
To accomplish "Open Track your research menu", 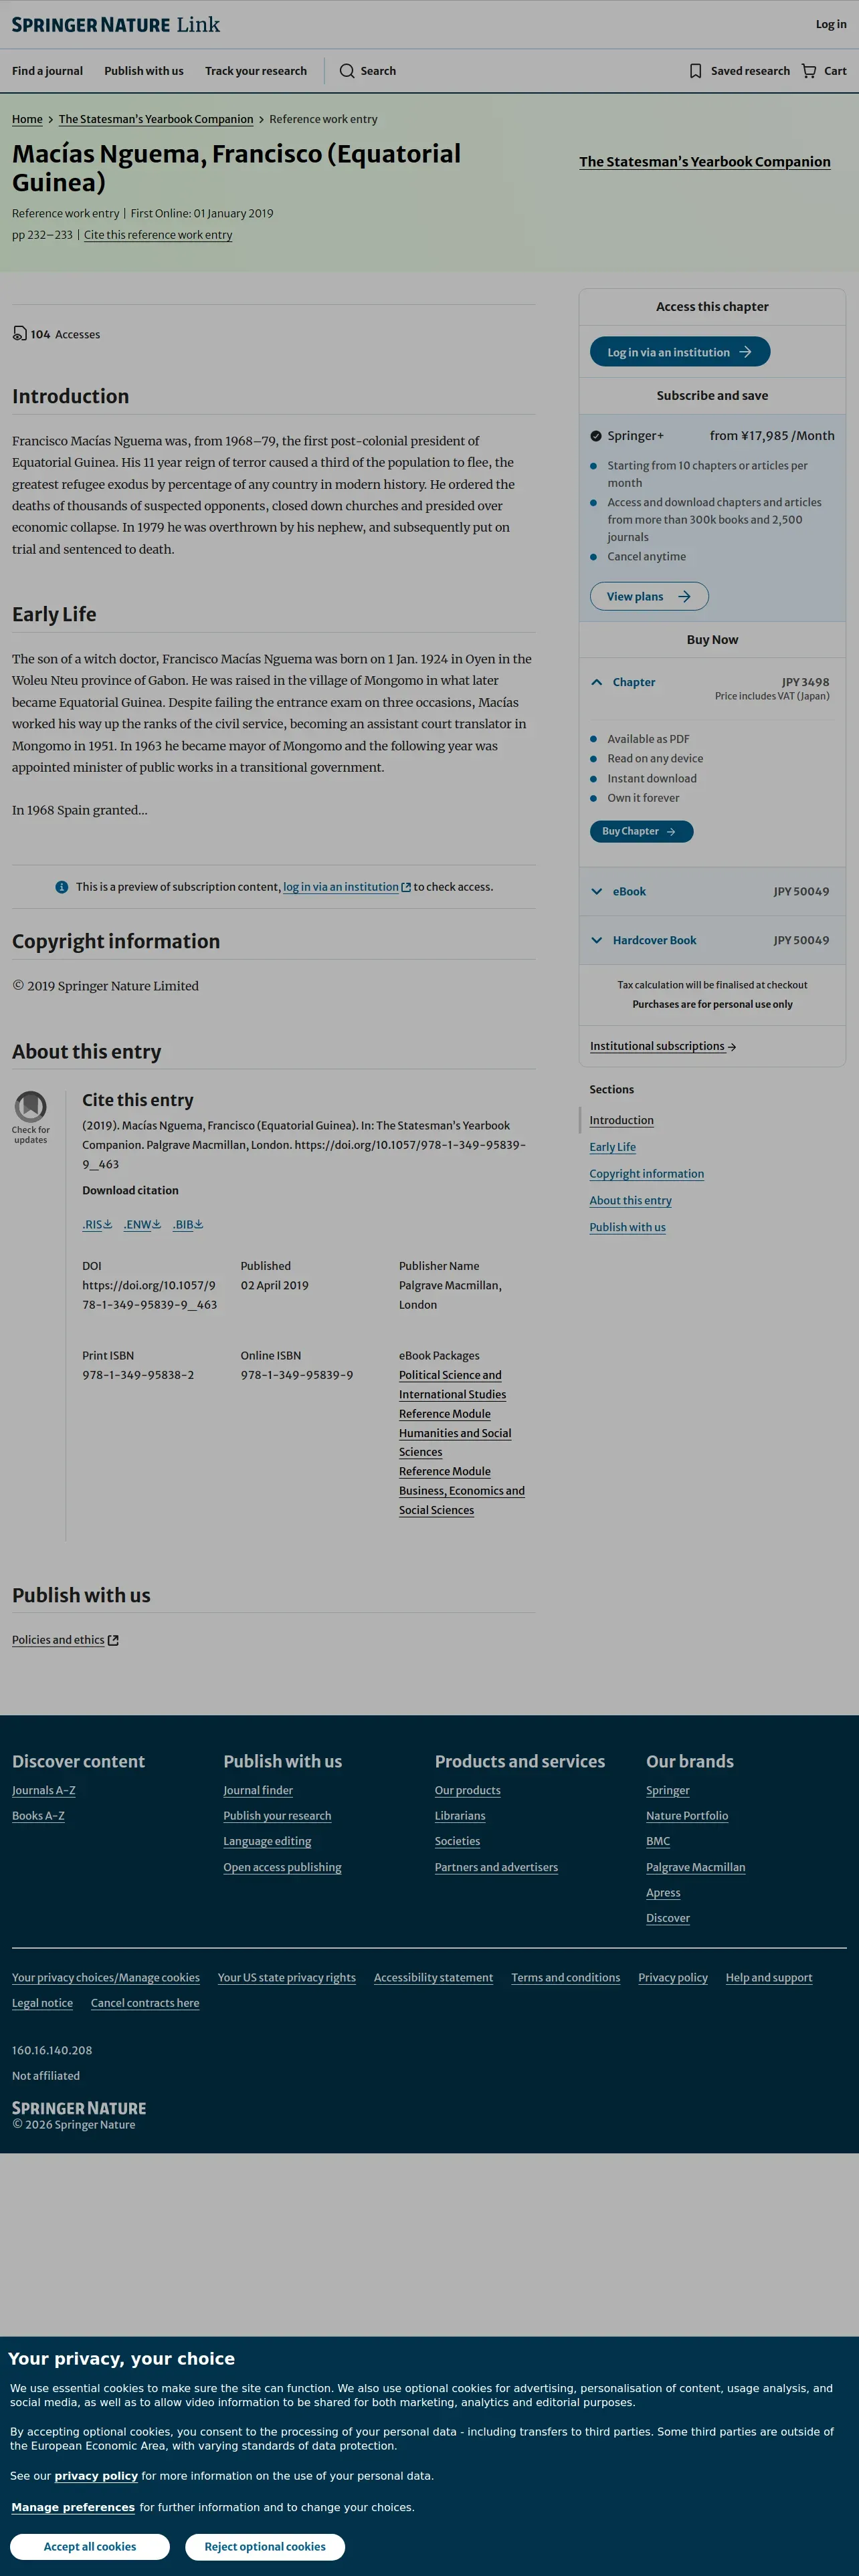I will [x=256, y=71].
